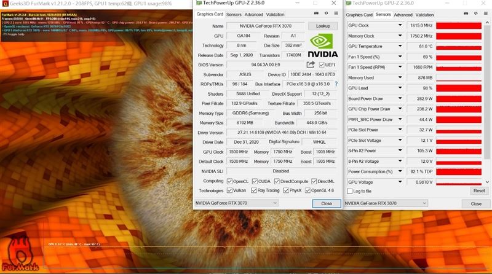Screen dimensions: 492x274
Task: Toggle the DirectML checkbox
Action: click(x=314, y=181)
